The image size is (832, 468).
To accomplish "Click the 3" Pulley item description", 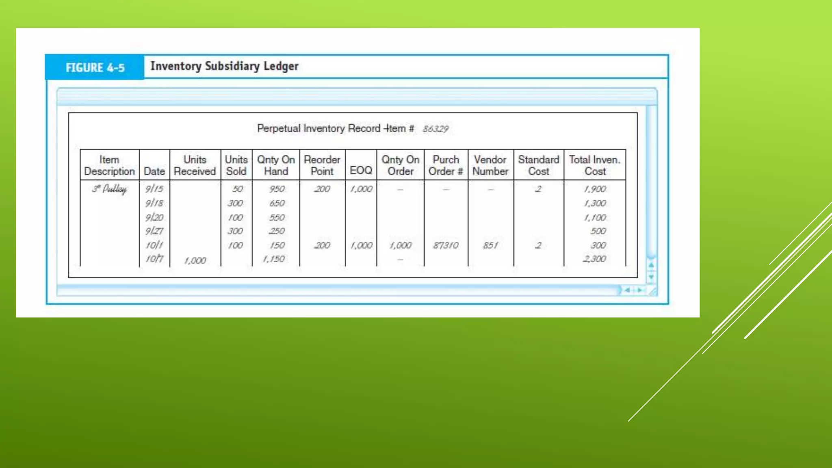I will [109, 189].
